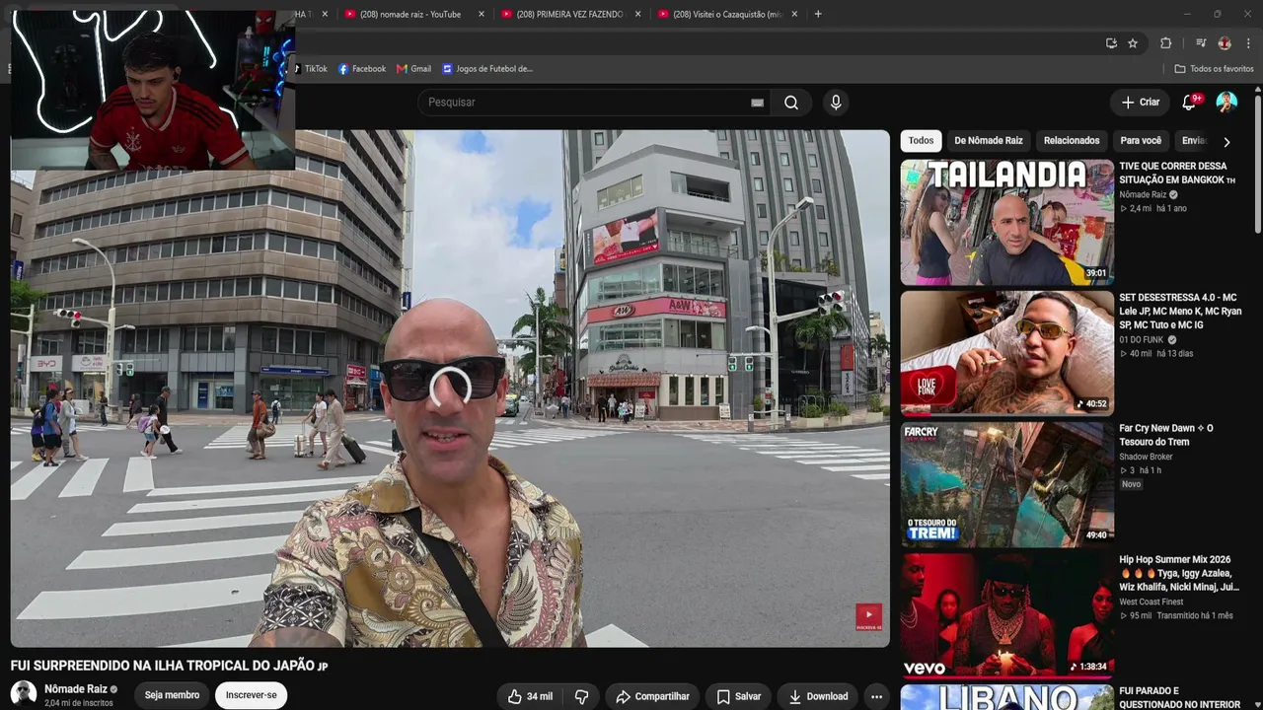This screenshot has width=1263, height=710.
Task: Like the video with thumbs-up 34 mil
Action: click(530, 696)
